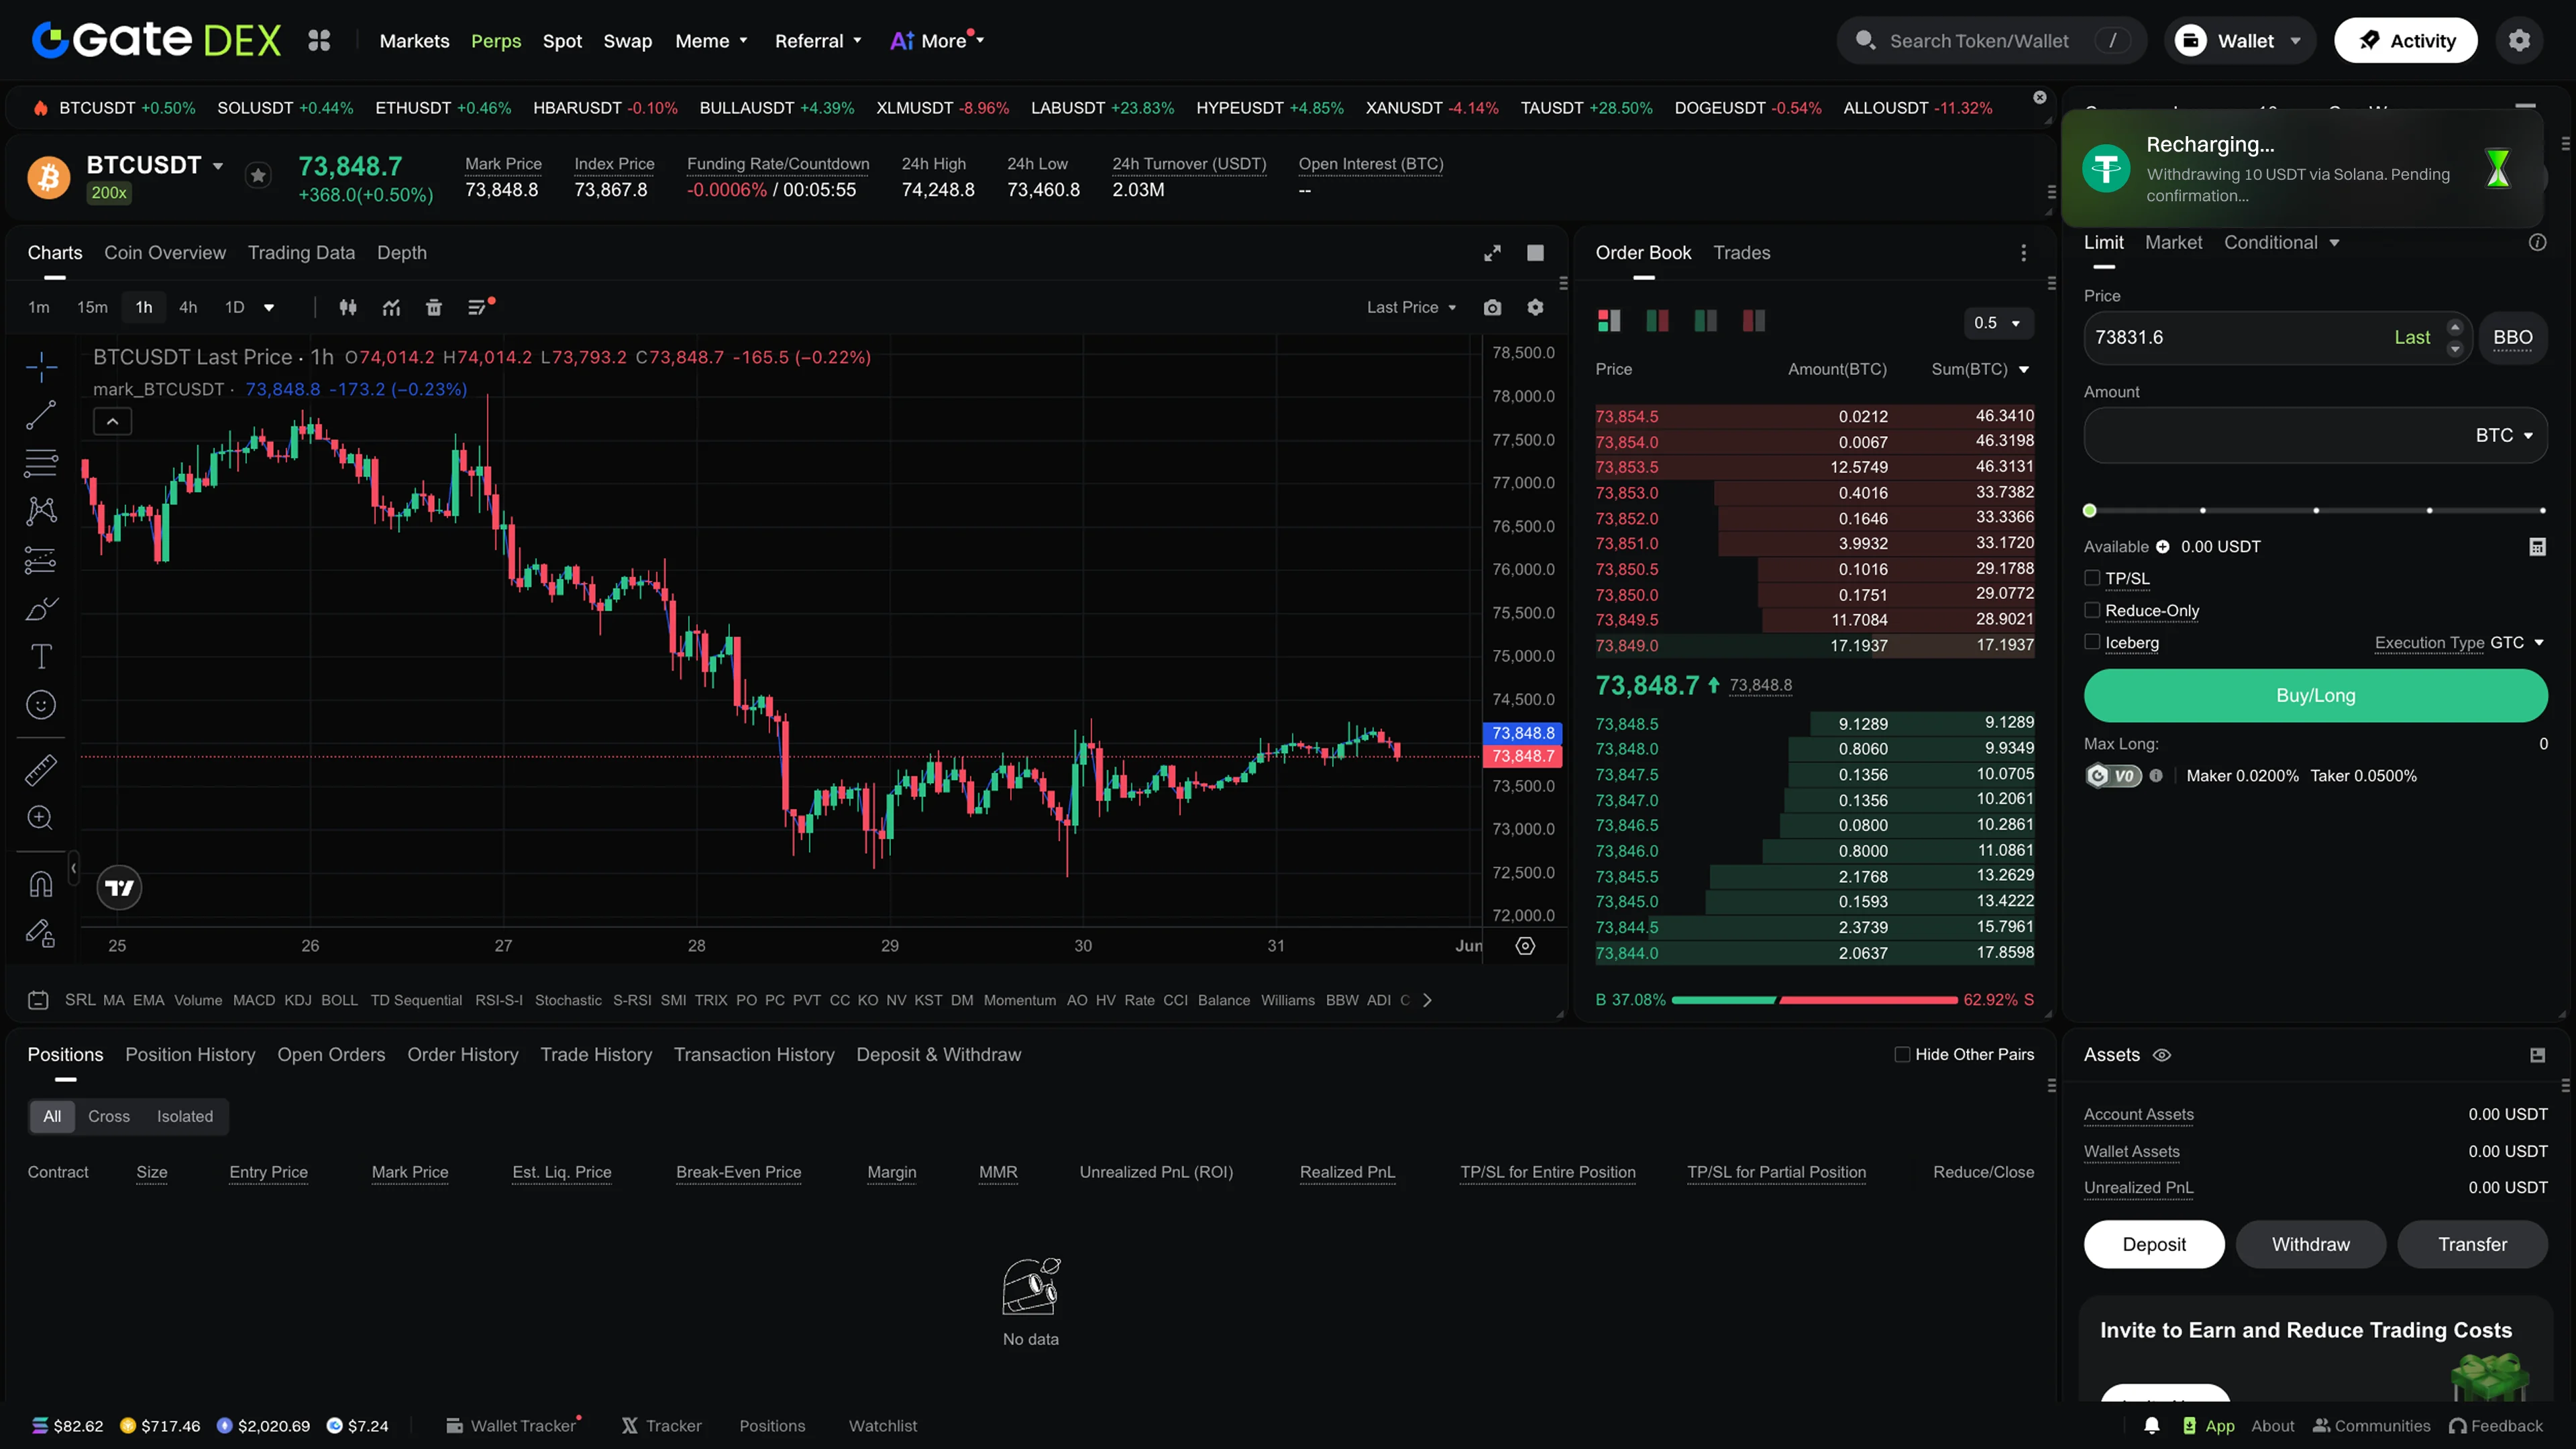Select the trend line drawing tool
This screenshot has height=1449, width=2576.
(41, 415)
